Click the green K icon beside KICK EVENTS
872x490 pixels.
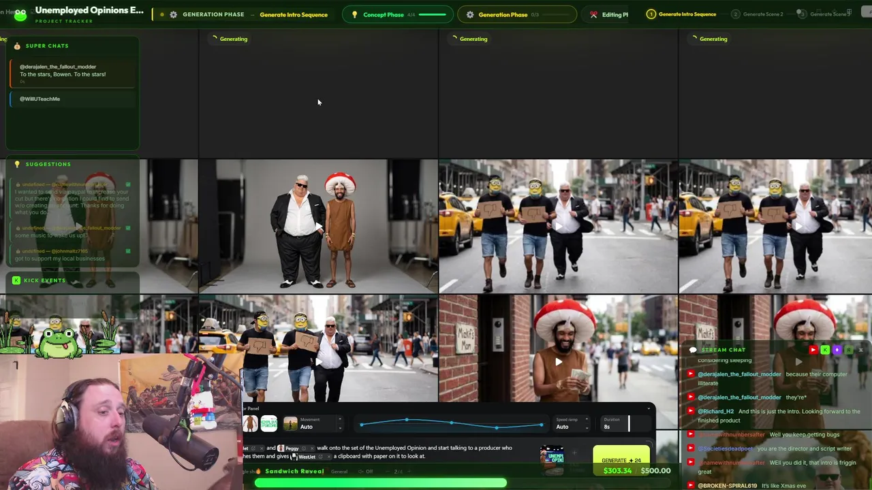[16, 280]
